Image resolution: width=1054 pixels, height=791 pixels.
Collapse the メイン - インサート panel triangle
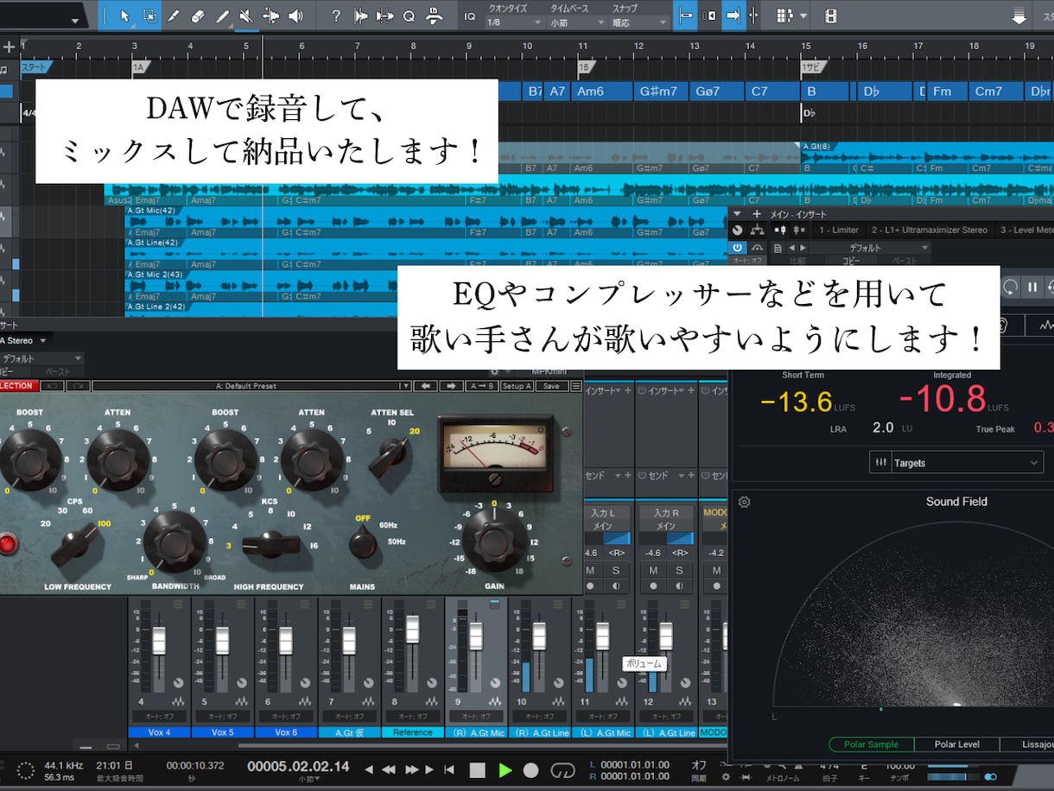738,214
